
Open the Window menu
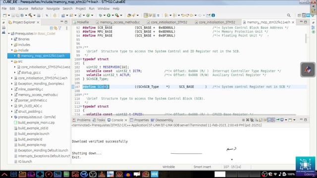104,9
